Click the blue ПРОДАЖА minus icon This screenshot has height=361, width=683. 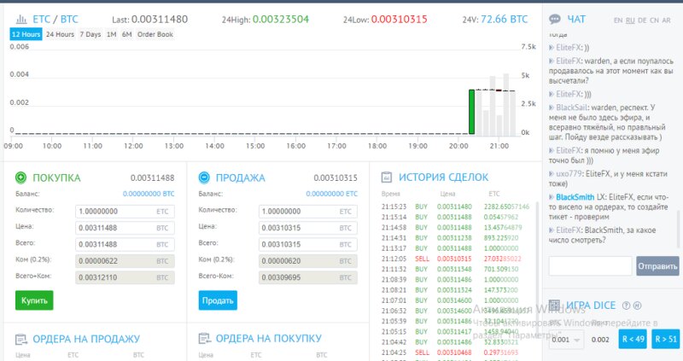(x=204, y=178)
